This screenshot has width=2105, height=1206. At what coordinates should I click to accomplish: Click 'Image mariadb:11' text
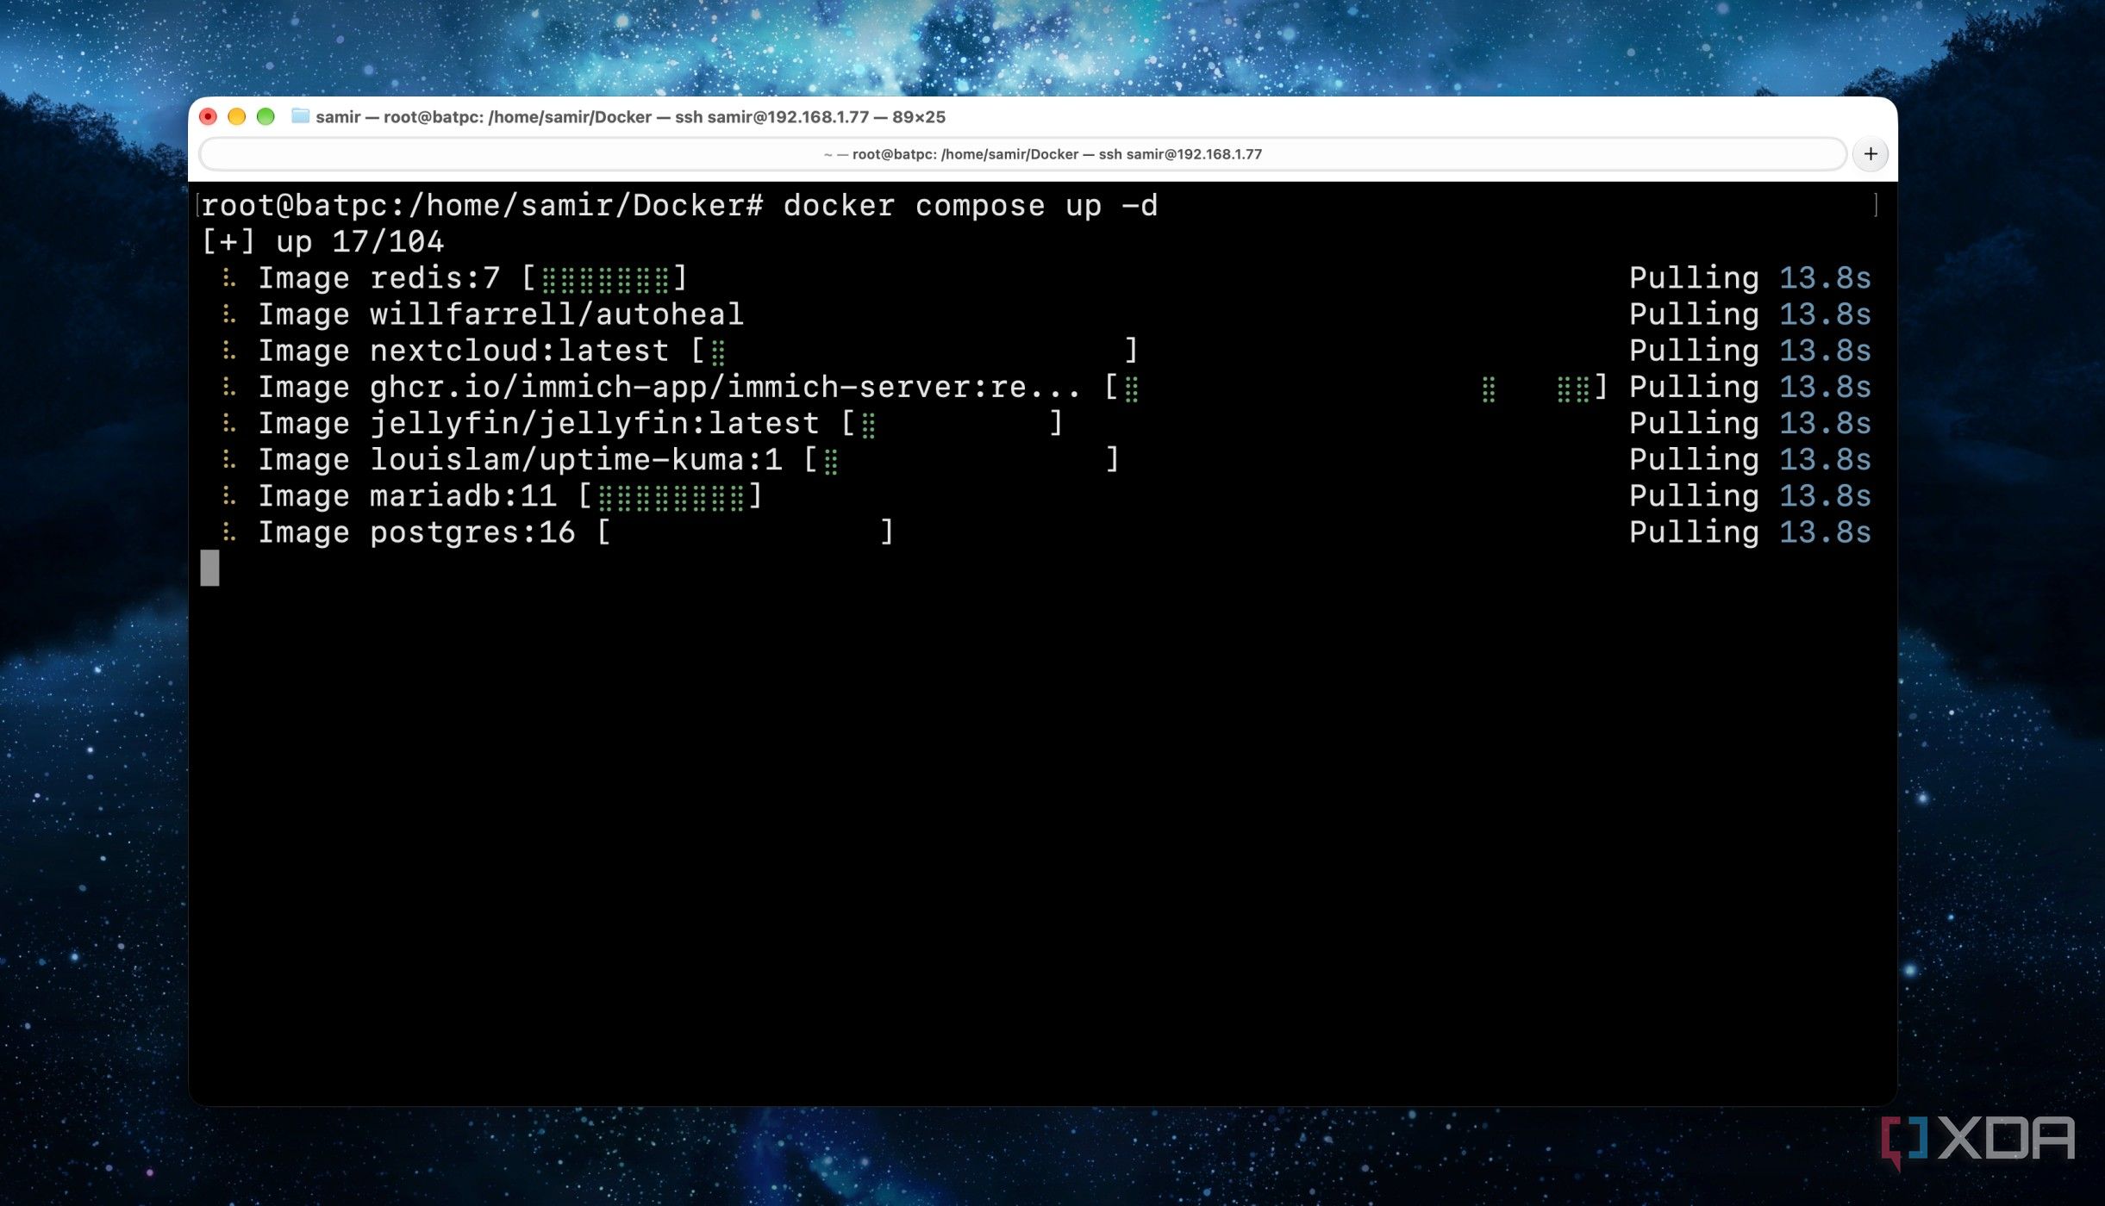point(407,495)
